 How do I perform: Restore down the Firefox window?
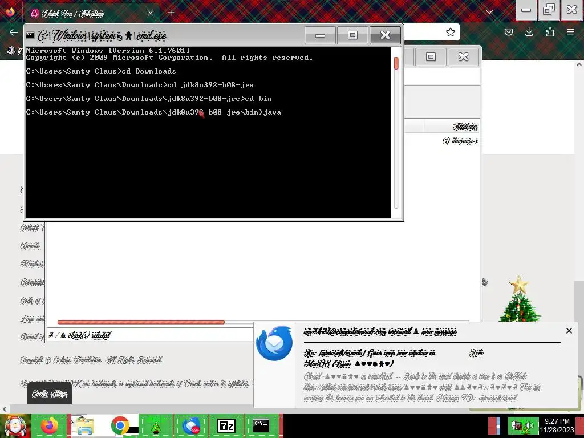point(549,10)
